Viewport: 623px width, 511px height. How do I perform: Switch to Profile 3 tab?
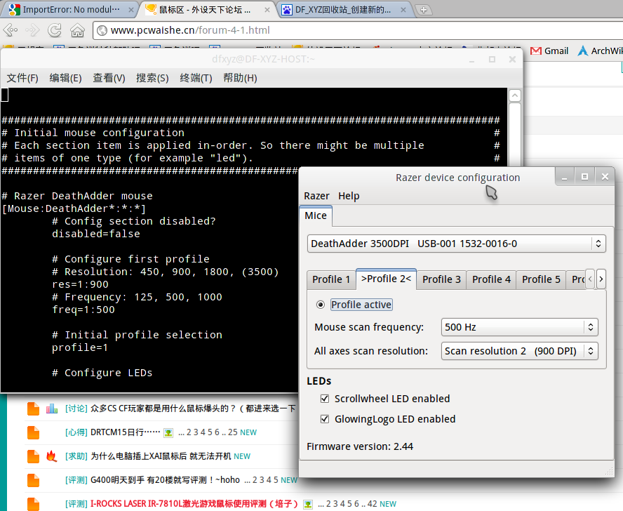441,279
